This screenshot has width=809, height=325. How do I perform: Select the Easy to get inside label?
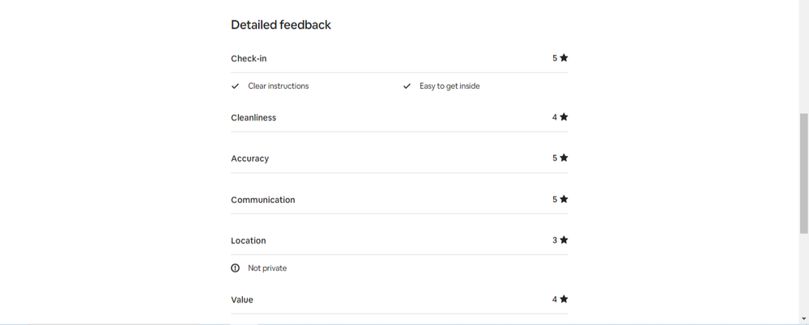point(449,87)
